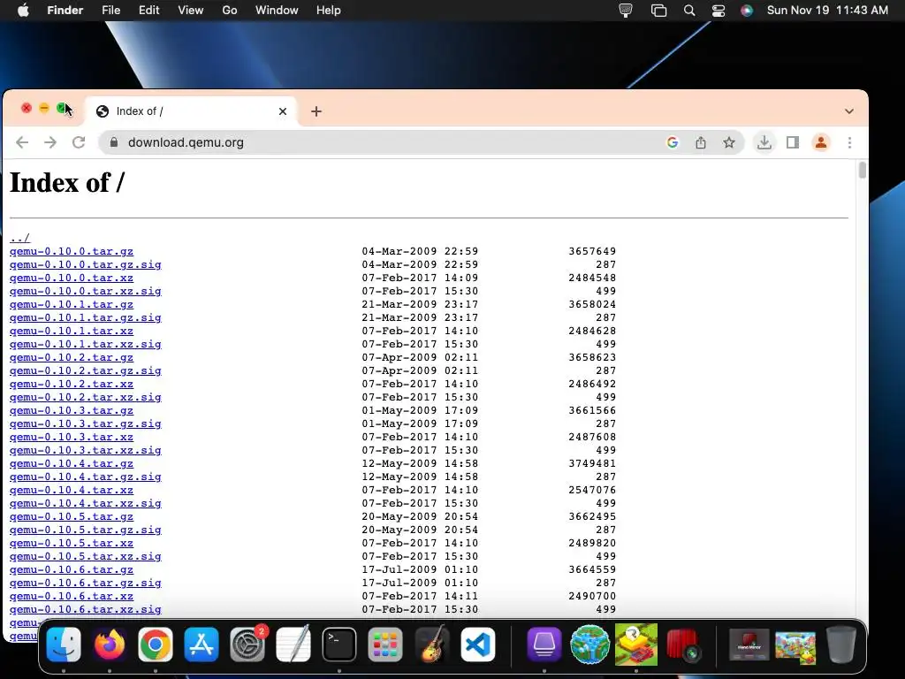Bookmark this tab with star icon
The width and height of the screenshot is (905, 679).
tap(729, 142)
